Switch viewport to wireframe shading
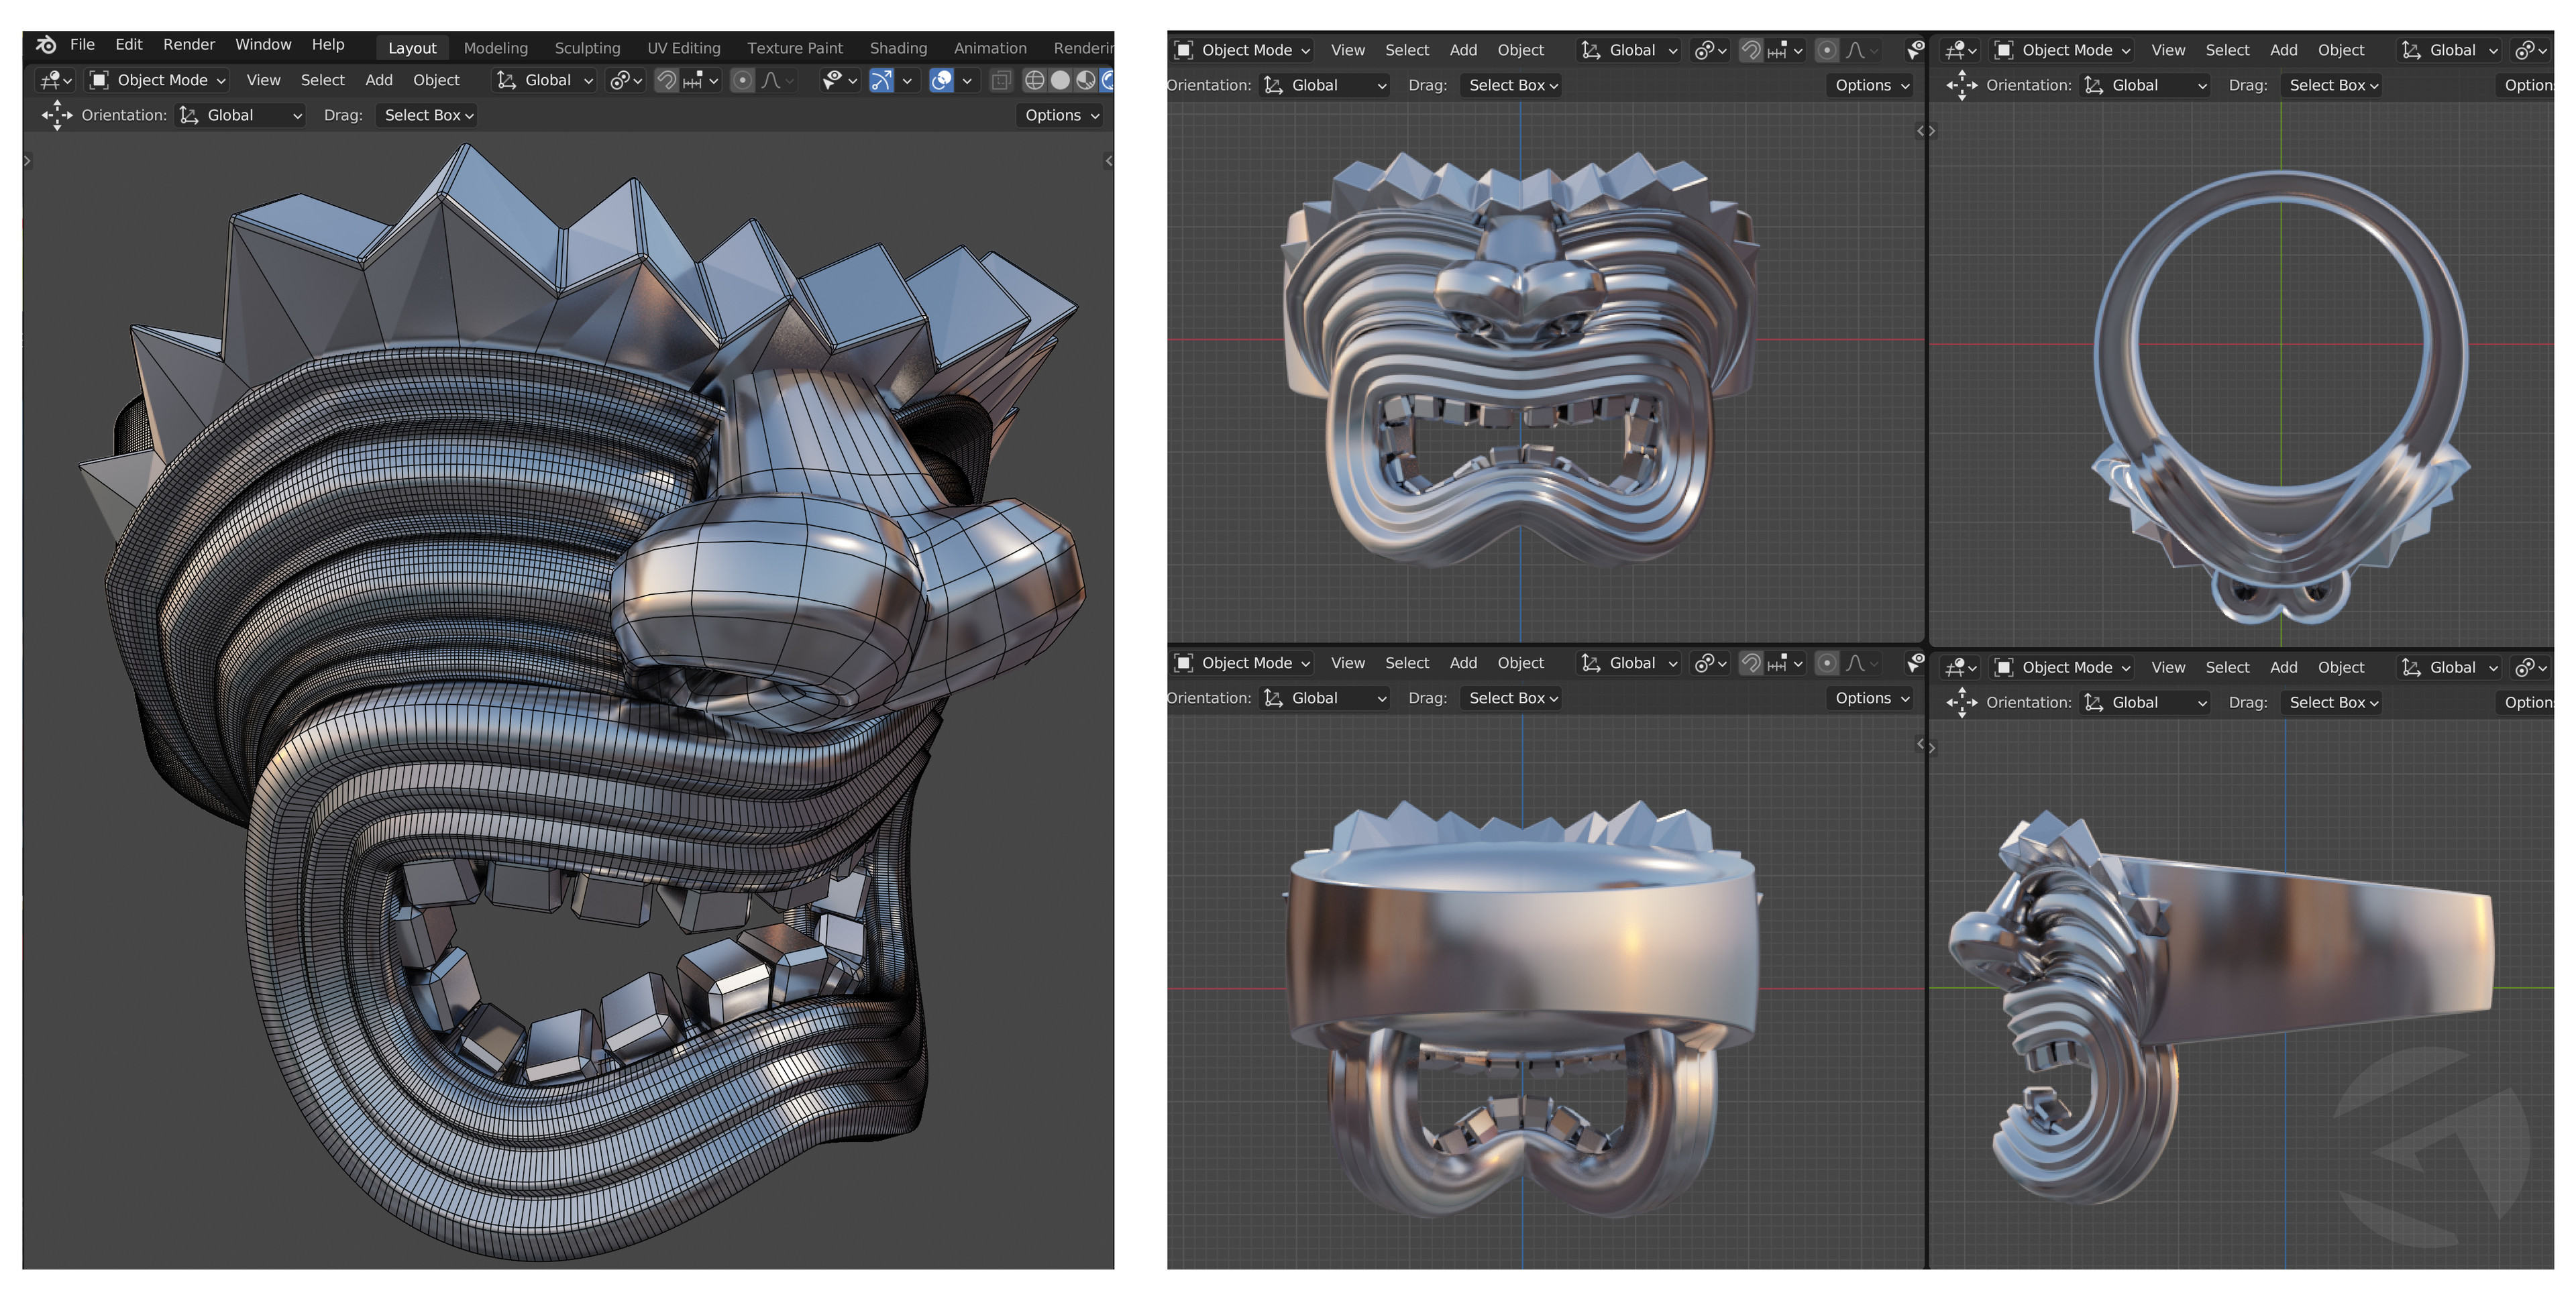This screenshot has width=2576, height=1307. 1036,81
